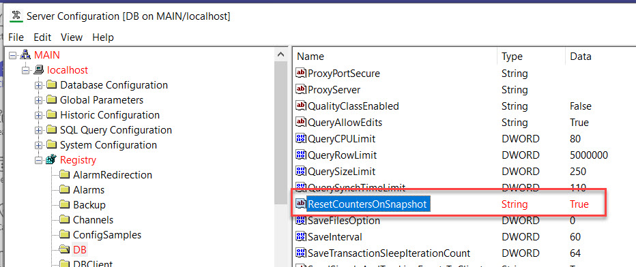Expand the System Configuration node
636x267 pixels.
[x=39, y=145]
